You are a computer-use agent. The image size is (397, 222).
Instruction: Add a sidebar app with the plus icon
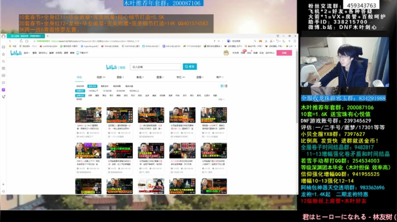click(x=3, y=185)
